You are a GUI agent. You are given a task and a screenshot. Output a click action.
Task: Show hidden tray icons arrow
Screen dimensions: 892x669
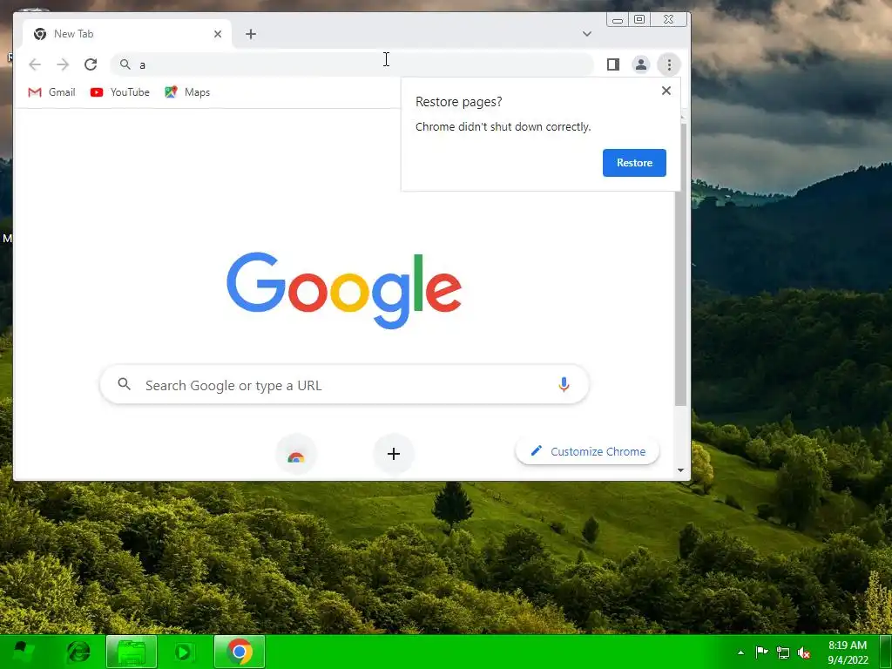click(x=740, y=652)
